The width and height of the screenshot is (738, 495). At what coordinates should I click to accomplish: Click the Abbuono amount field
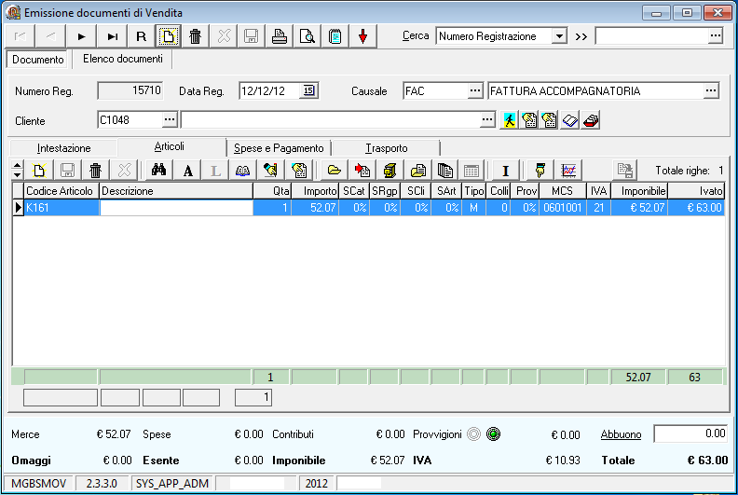click(x=690, y=433)
